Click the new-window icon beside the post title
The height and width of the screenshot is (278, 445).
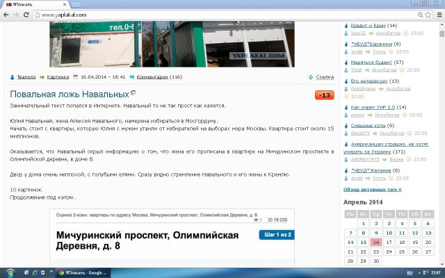(133, 92)
